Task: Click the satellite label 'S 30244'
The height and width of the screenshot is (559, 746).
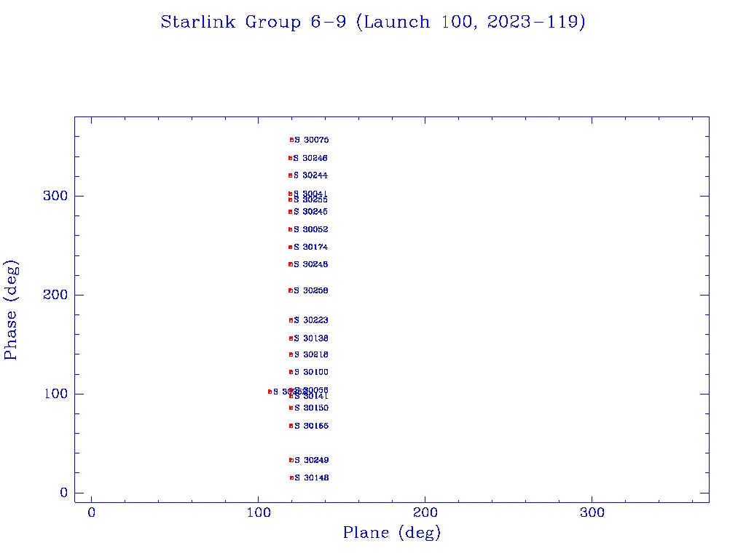Action: tap(310, 175)
